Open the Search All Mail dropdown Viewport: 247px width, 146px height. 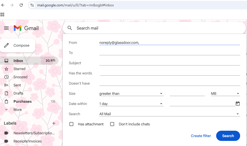click(170, 114)
